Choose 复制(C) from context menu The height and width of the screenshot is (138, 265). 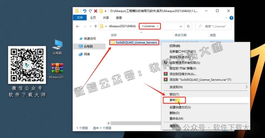click(174, 100)
